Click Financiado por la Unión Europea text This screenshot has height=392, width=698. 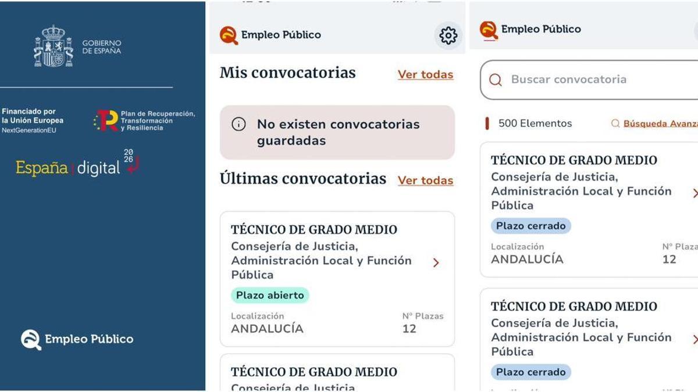pos(33,116)
